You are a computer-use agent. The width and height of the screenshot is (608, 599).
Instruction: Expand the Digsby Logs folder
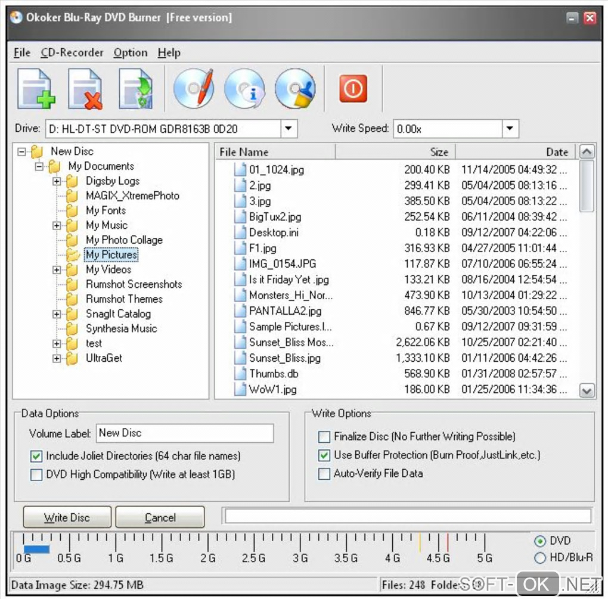click(x=57, y=181)
